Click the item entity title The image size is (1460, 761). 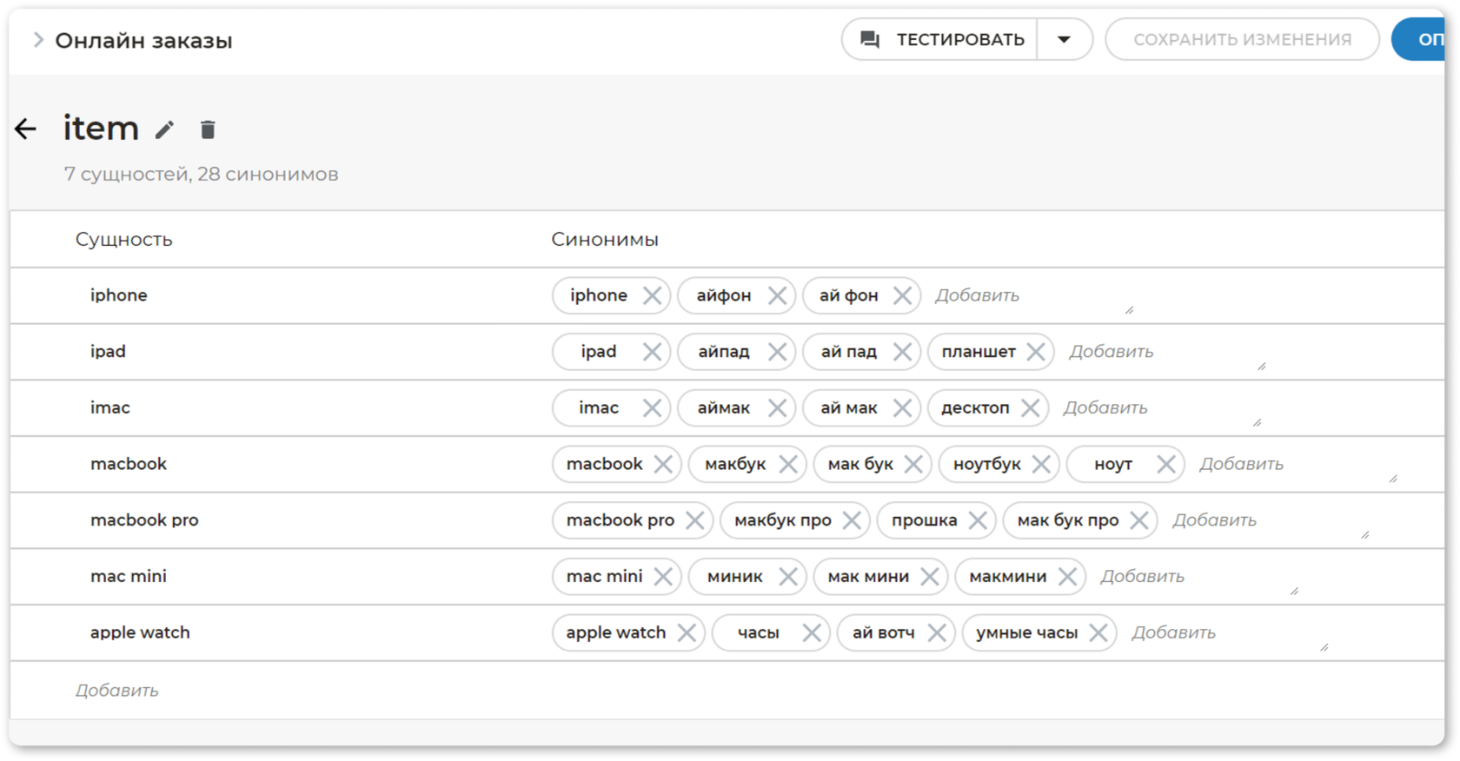coord(101,129)
